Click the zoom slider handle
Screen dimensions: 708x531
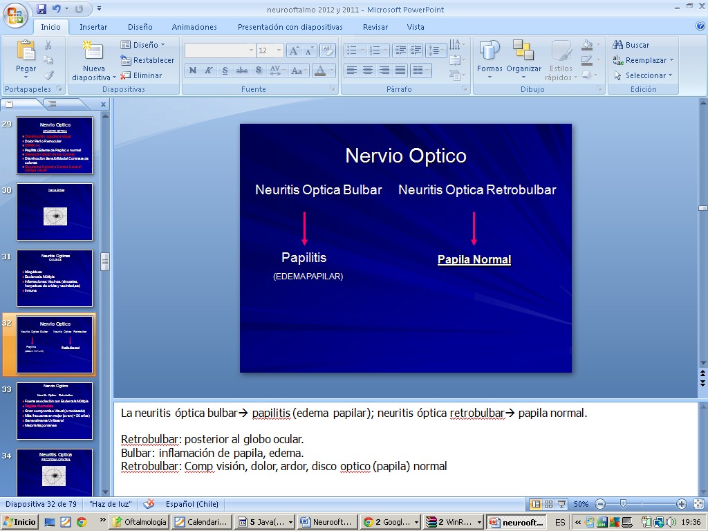pyautogui.click(x=623, y=504)
